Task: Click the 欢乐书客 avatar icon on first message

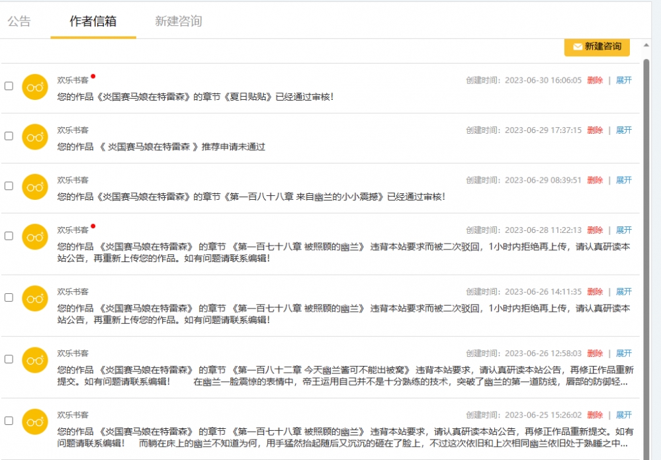Action: [x=34, y=87]
